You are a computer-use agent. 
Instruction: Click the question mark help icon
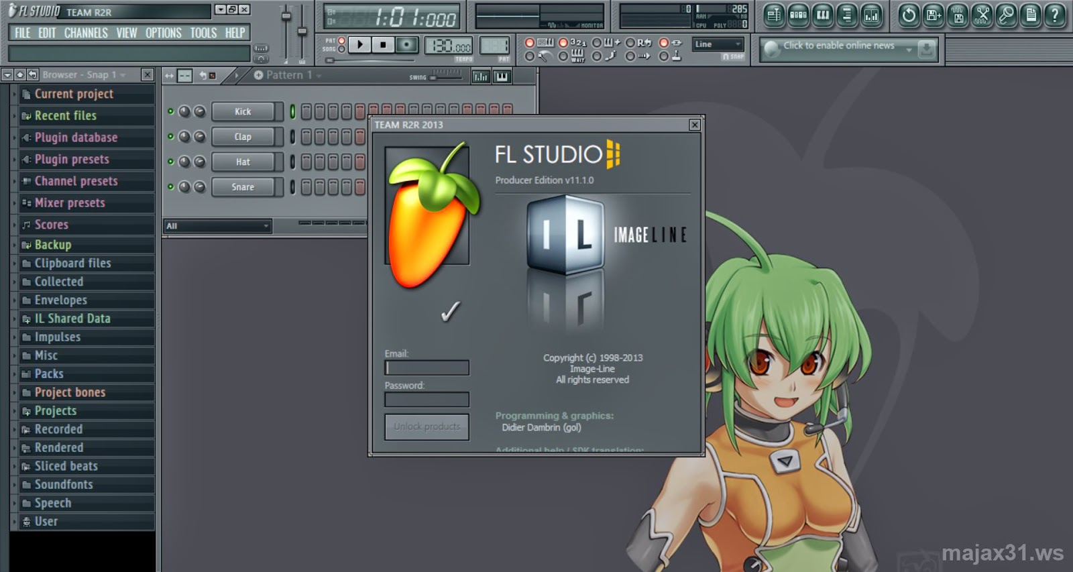(1055, 15)
